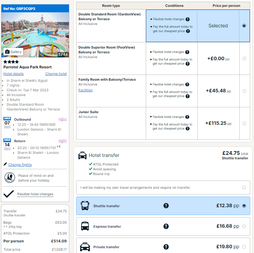Click pencil icon beside Change flights
Viewport: 254px width, 253px height.
(5, 164)
